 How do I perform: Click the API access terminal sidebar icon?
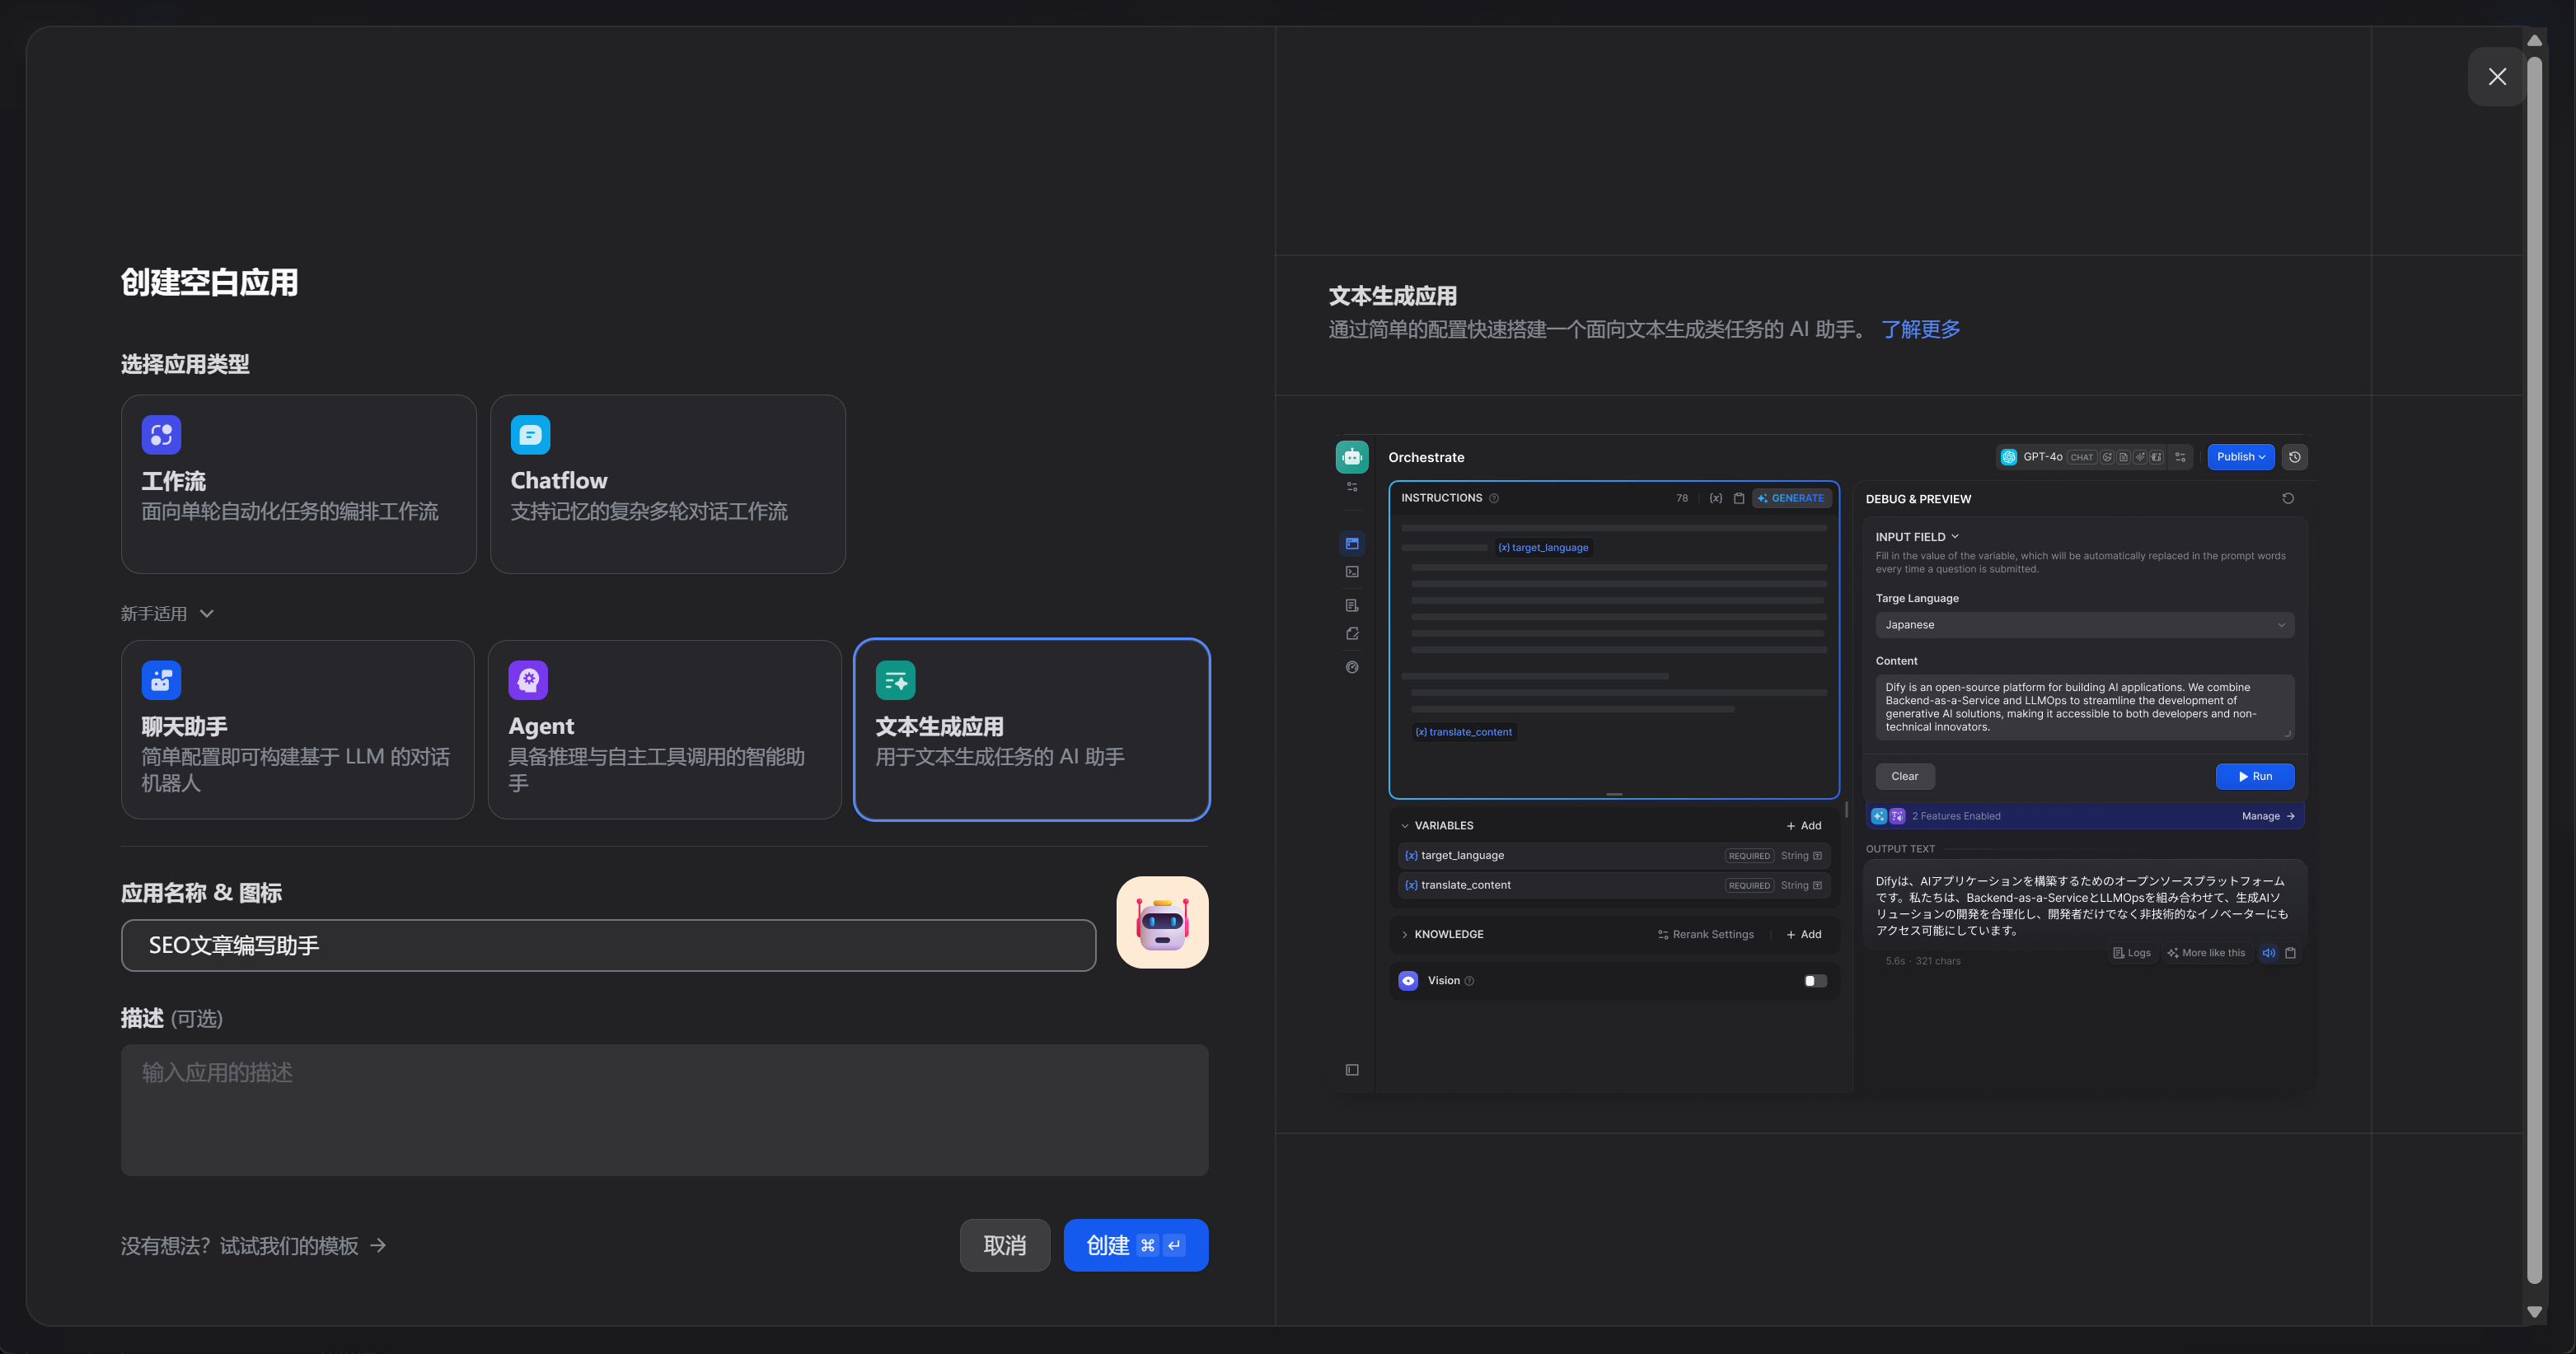pyautogui.click(x=1351, y=572)
